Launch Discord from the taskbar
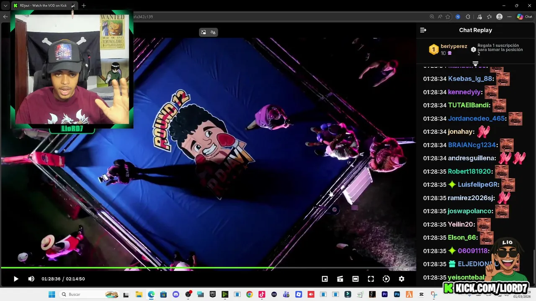 [x=175, y=294]
